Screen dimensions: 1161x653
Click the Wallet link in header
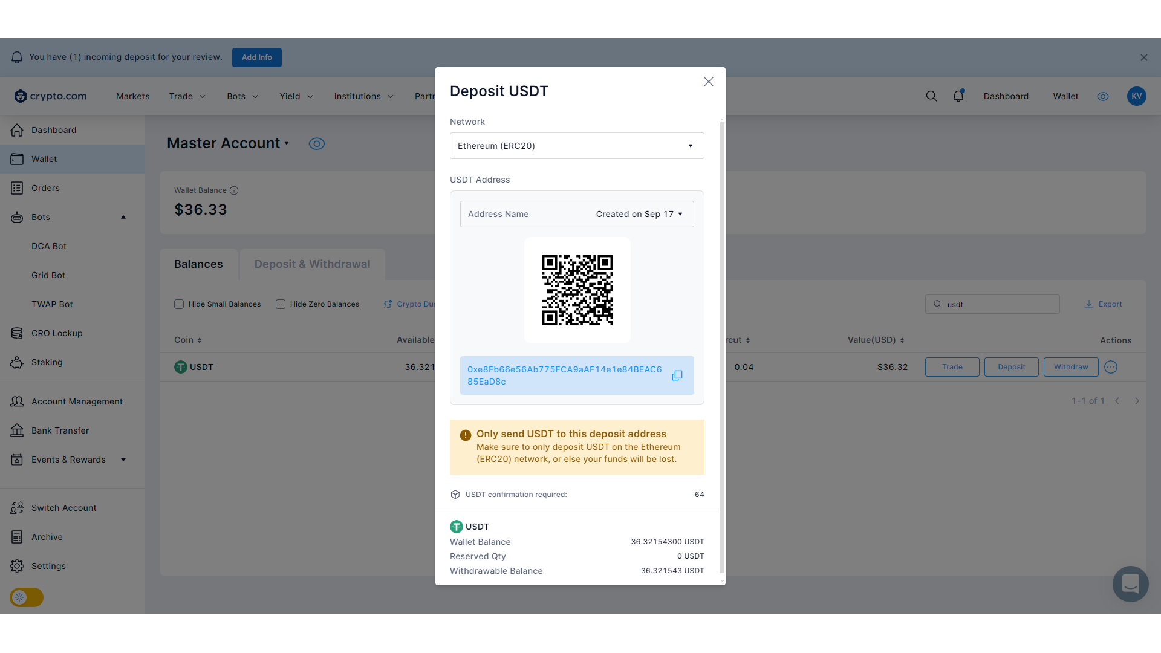1065,96
